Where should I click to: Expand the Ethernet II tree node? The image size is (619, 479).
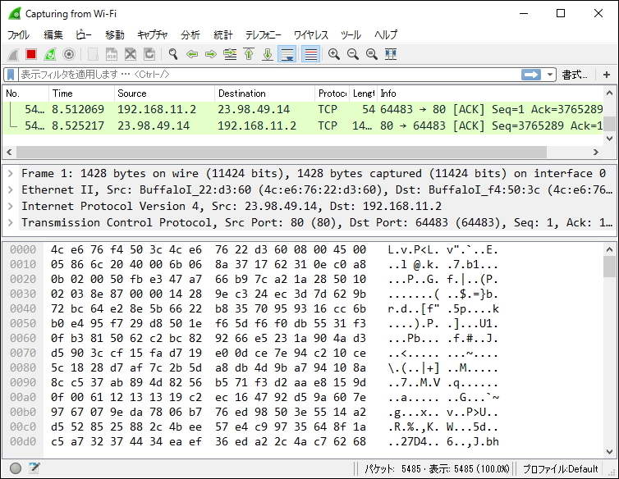pyautogui.click(x=11, y=190)
